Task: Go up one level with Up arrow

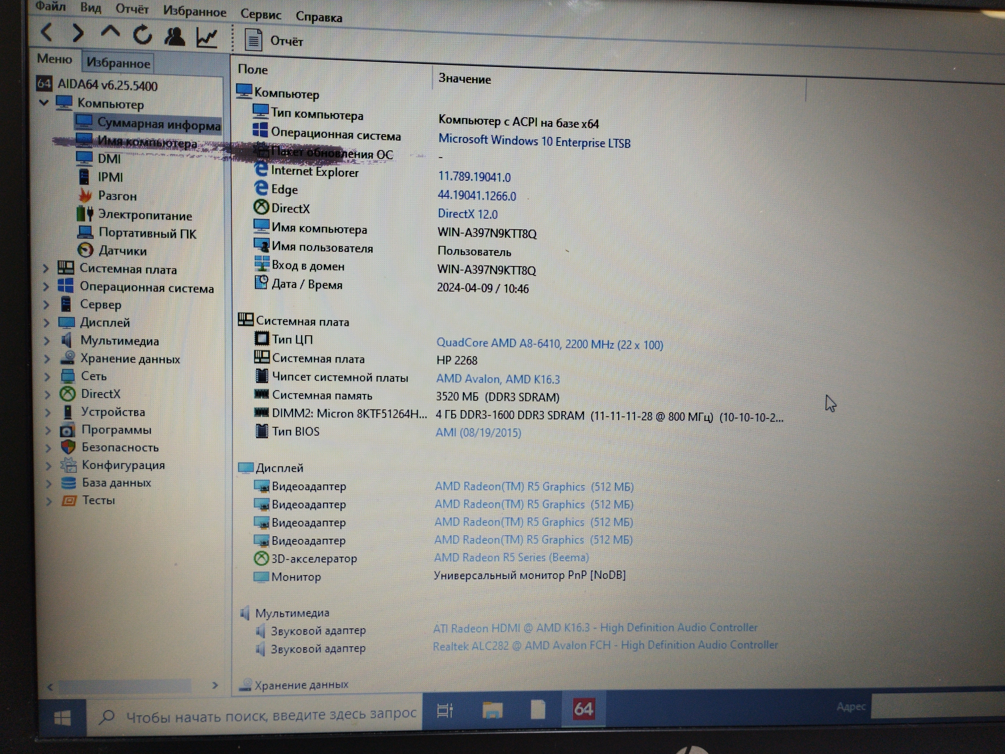Action: [110, 33]
